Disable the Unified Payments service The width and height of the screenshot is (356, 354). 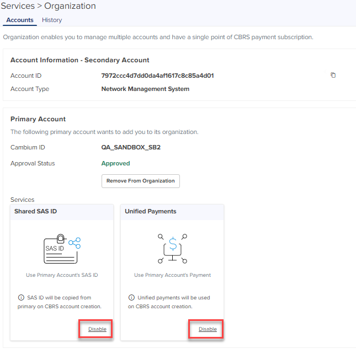point(208,329)
